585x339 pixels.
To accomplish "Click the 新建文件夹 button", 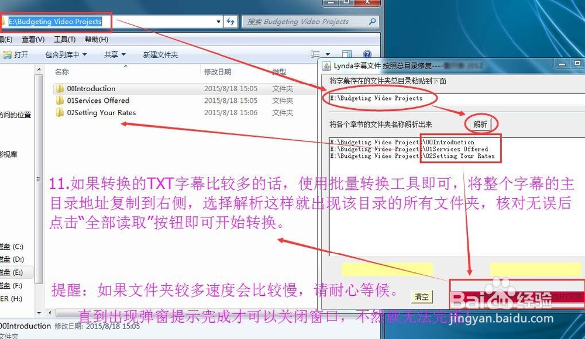I will click(x=160, y=55).
